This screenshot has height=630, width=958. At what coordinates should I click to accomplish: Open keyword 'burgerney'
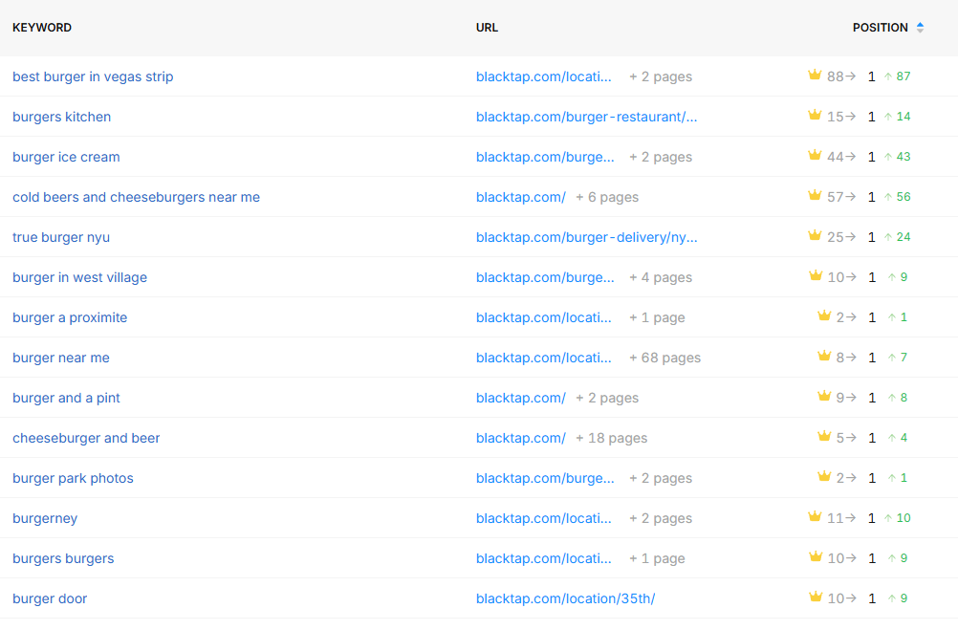(x=45, y=518)
